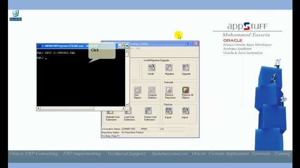300x168 pixels.
Task: Open View Objects in the Repository utility
Action: 137,90
